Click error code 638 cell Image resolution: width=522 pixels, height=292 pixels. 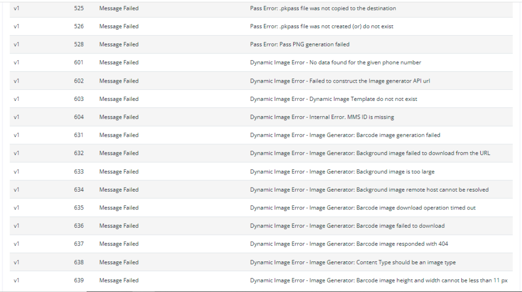(79, 262)
